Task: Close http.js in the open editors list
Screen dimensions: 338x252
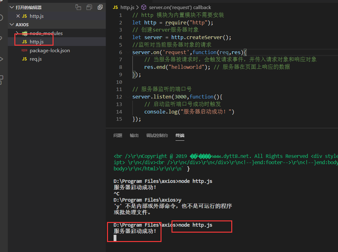Action: coord(18,16)
